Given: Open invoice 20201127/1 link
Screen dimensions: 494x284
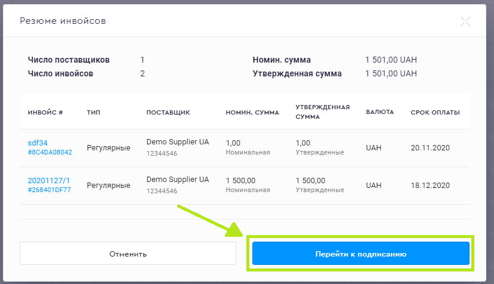Looking at the screenshot, I should tap(48, 180).
